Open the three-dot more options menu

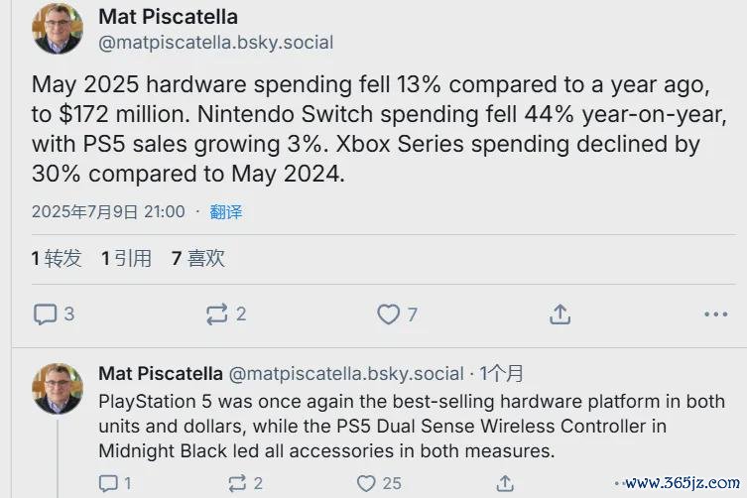point(715,314)
